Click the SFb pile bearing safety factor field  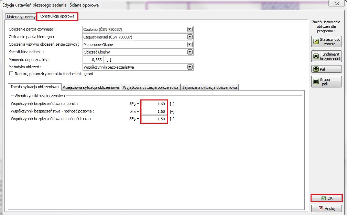(154, 119)
